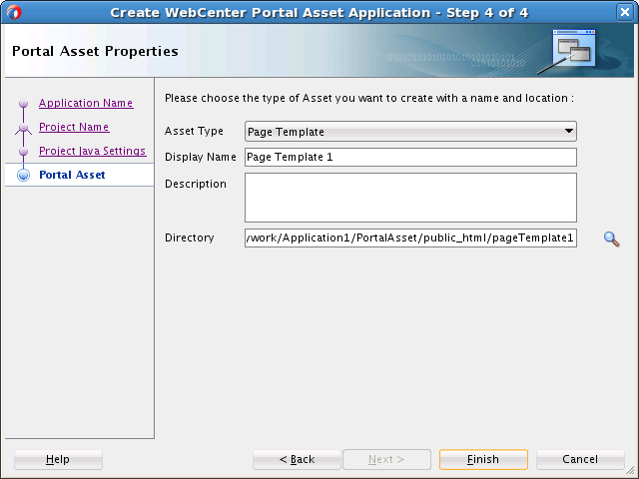Focus the Directory path field

coord(410,238)
